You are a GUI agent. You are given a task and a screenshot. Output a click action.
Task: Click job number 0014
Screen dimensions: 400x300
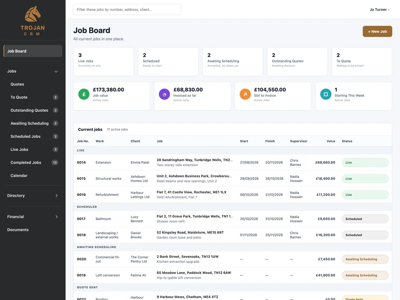81,162
